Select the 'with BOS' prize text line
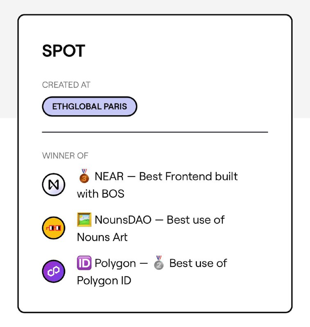Image resolution: width=310 pixels, height=327 pixels. tap(100, 194)
